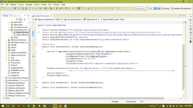Select TestNG.bat file
The width and height of the screenshot is (193, 108).
(15, 73)
